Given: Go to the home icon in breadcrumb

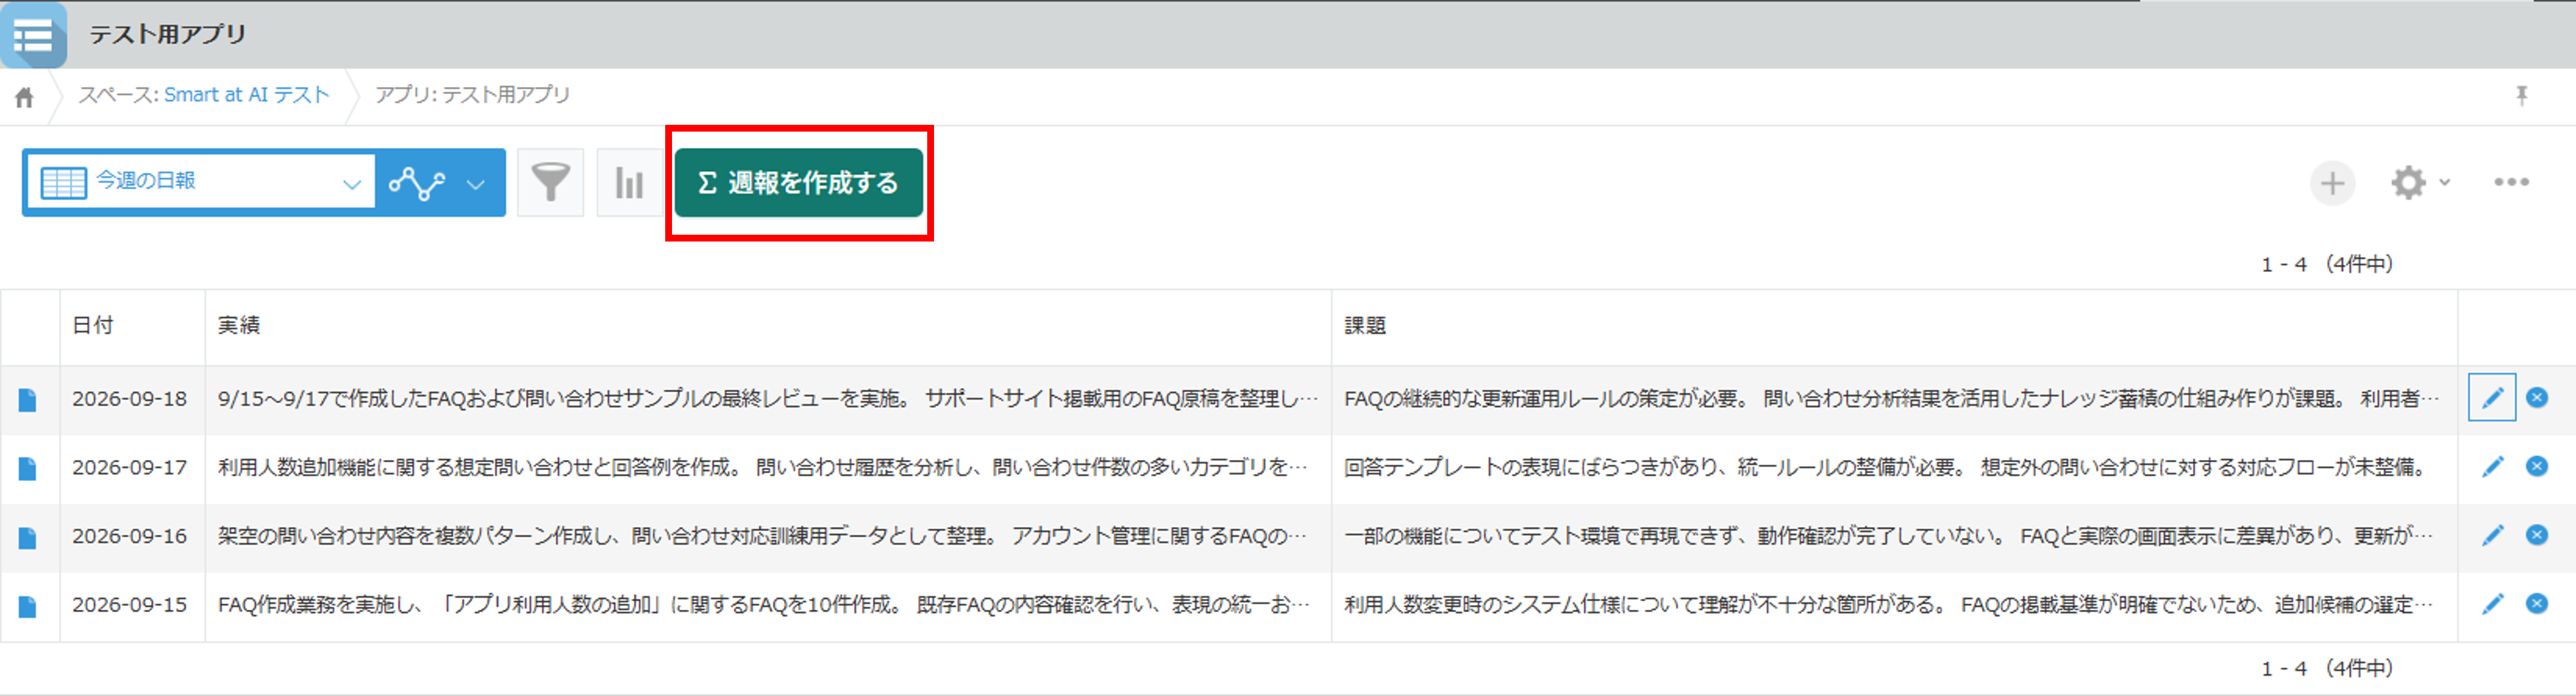Looking at the screenshot, I should pos(24,97).
